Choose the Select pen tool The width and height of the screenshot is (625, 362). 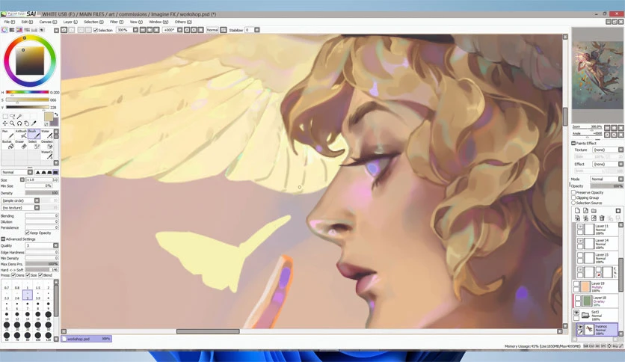coord(34,144)
